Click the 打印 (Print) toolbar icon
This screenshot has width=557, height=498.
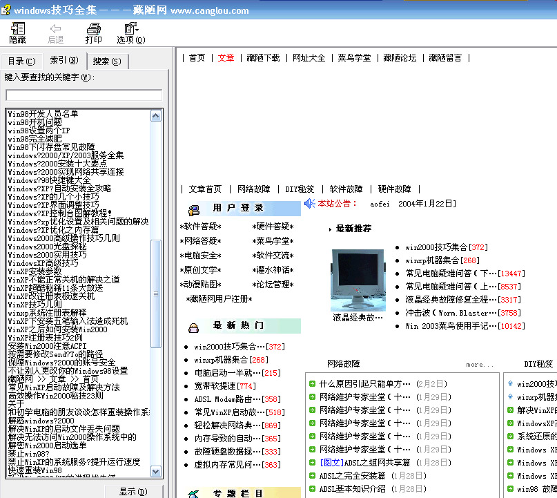(x=93, y=33)
